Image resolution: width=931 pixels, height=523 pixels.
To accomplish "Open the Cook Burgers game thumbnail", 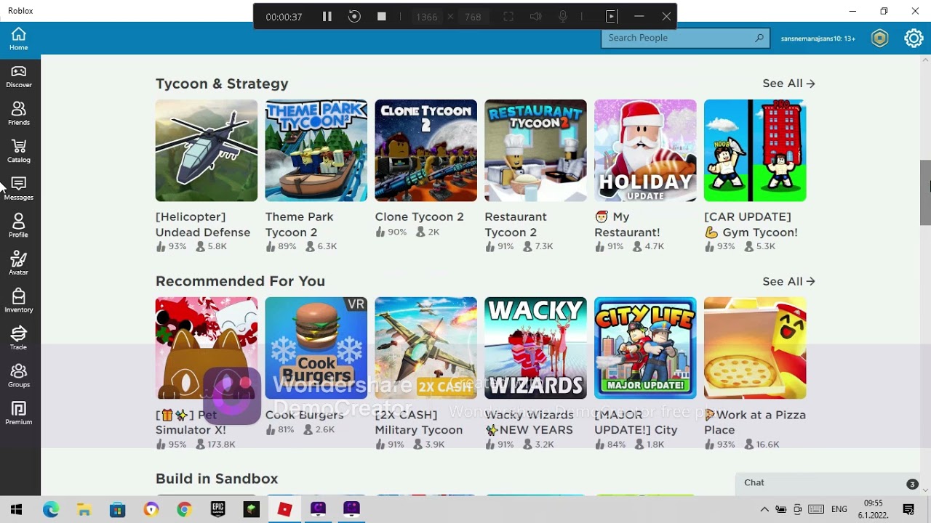I will tap(316, 348).
